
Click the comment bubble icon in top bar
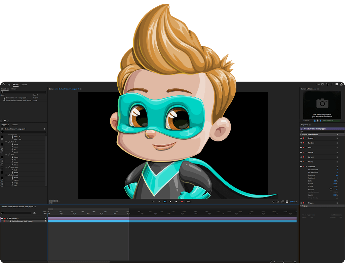click(337, 84)
